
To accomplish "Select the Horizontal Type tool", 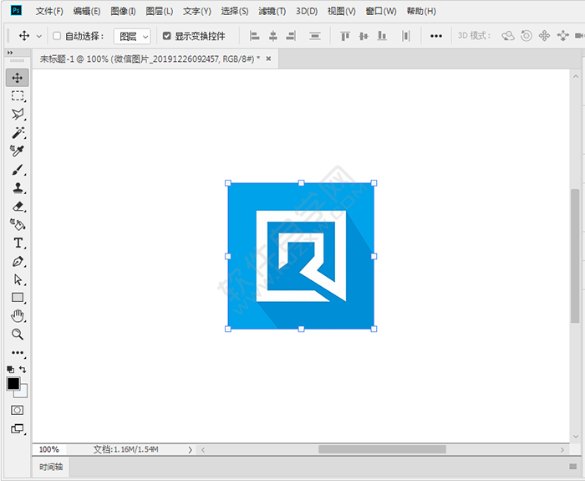I will pos(18,243).
